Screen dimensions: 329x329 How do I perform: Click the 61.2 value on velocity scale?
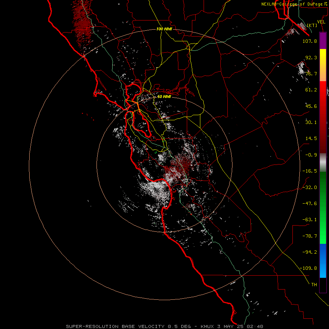311,90
